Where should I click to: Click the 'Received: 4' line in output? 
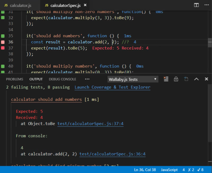tap(29, 118)
